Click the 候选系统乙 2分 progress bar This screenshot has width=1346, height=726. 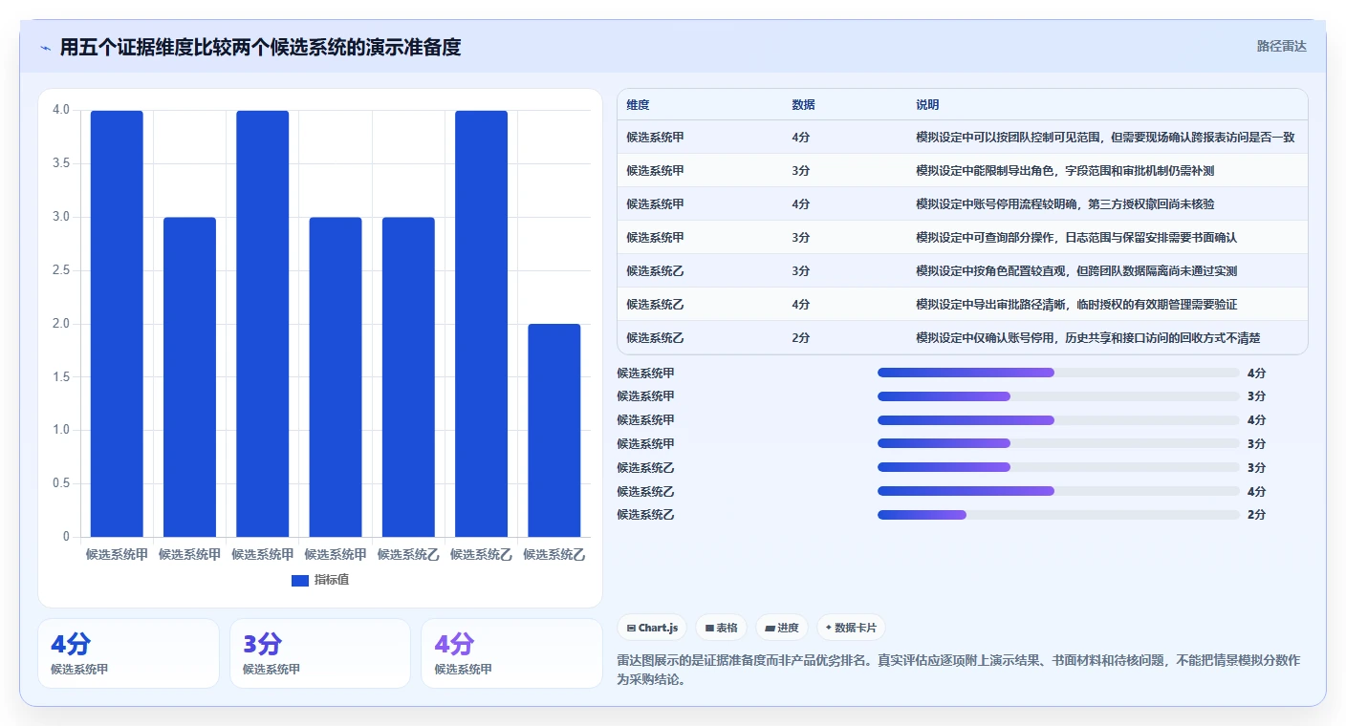[1058, 515]
